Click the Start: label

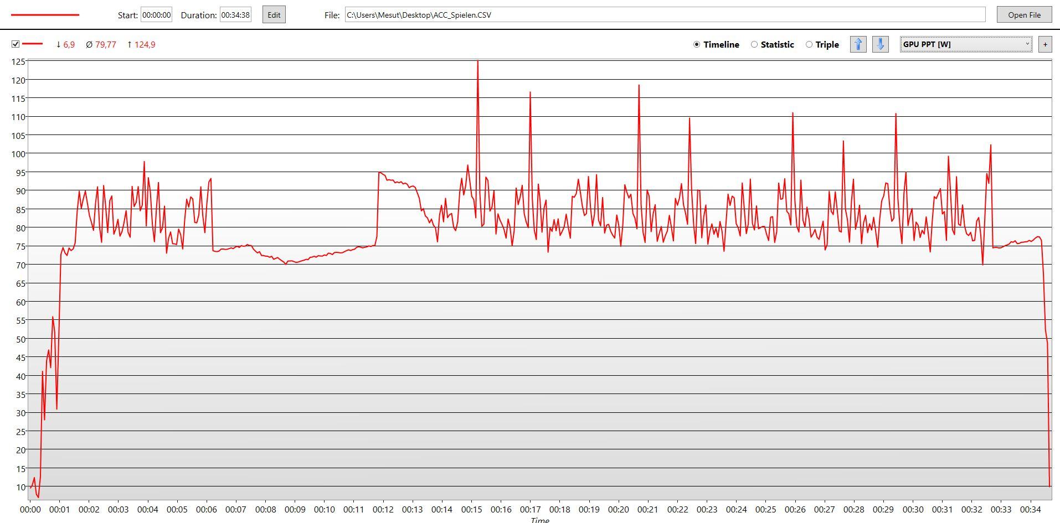pyautogui.click(x=128, y=15)
